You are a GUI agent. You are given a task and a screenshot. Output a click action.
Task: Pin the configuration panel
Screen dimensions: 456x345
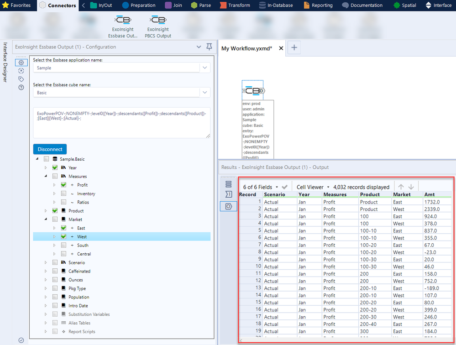tap(209, 47)
